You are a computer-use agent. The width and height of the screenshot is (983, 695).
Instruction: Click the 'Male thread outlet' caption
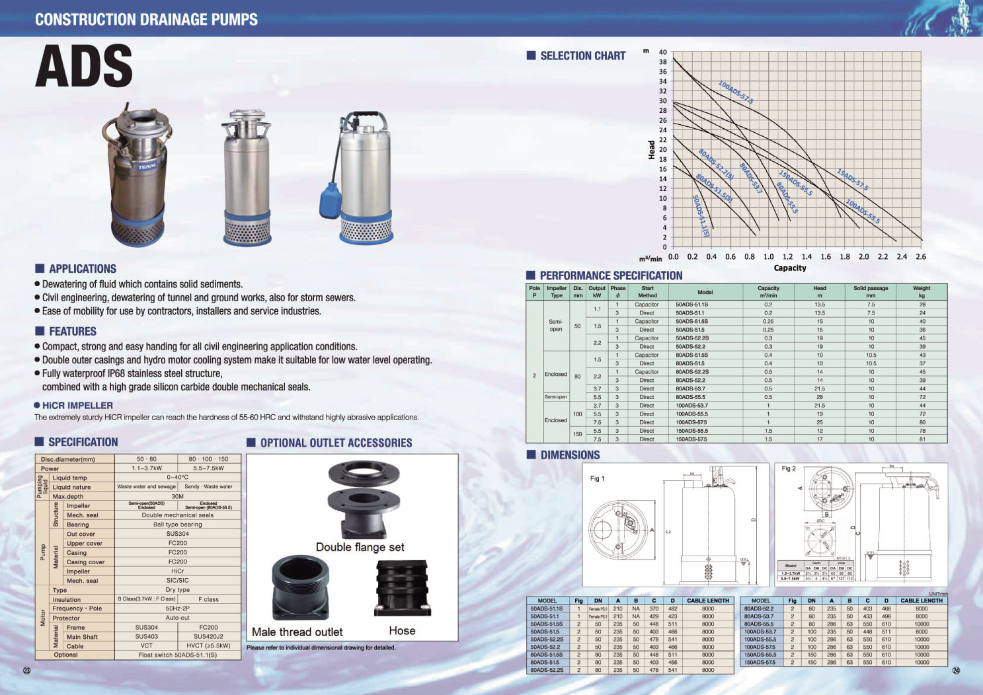point(297,632)
